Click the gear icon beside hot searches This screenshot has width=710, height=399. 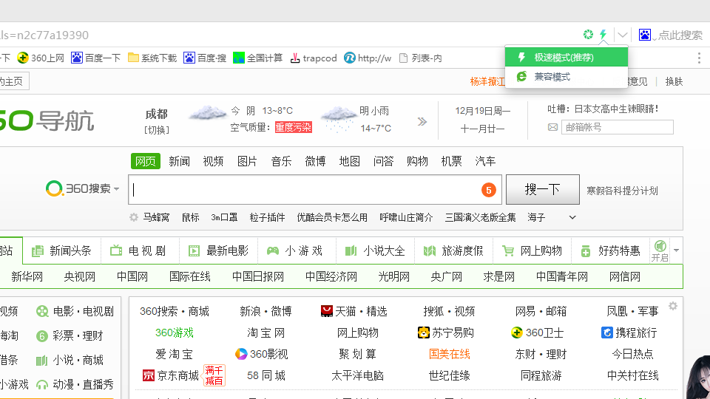coord(134,217)
